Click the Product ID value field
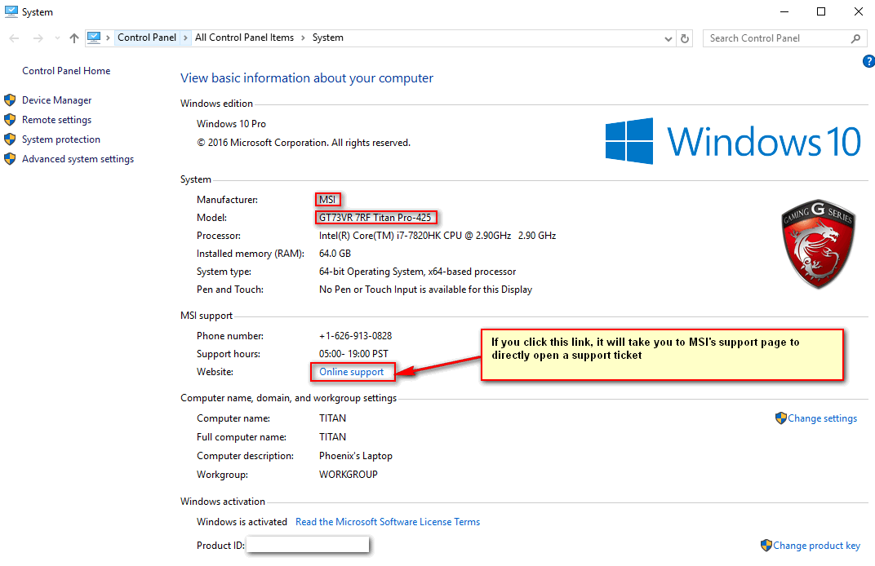 (x=308, y=545)
